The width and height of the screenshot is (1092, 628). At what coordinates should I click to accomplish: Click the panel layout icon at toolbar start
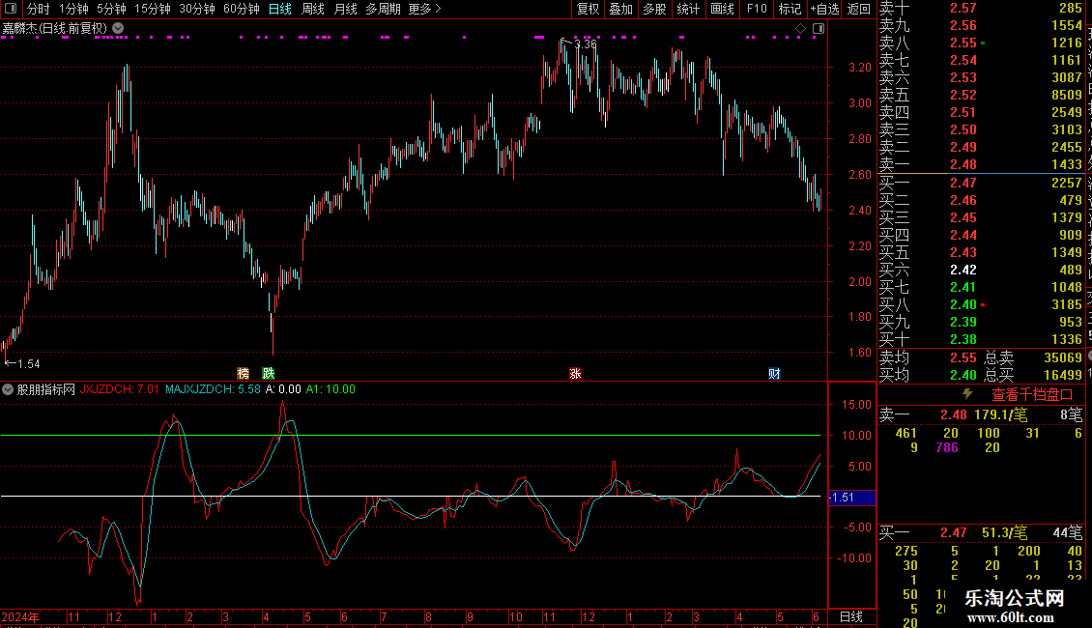(x=11, y=9)
